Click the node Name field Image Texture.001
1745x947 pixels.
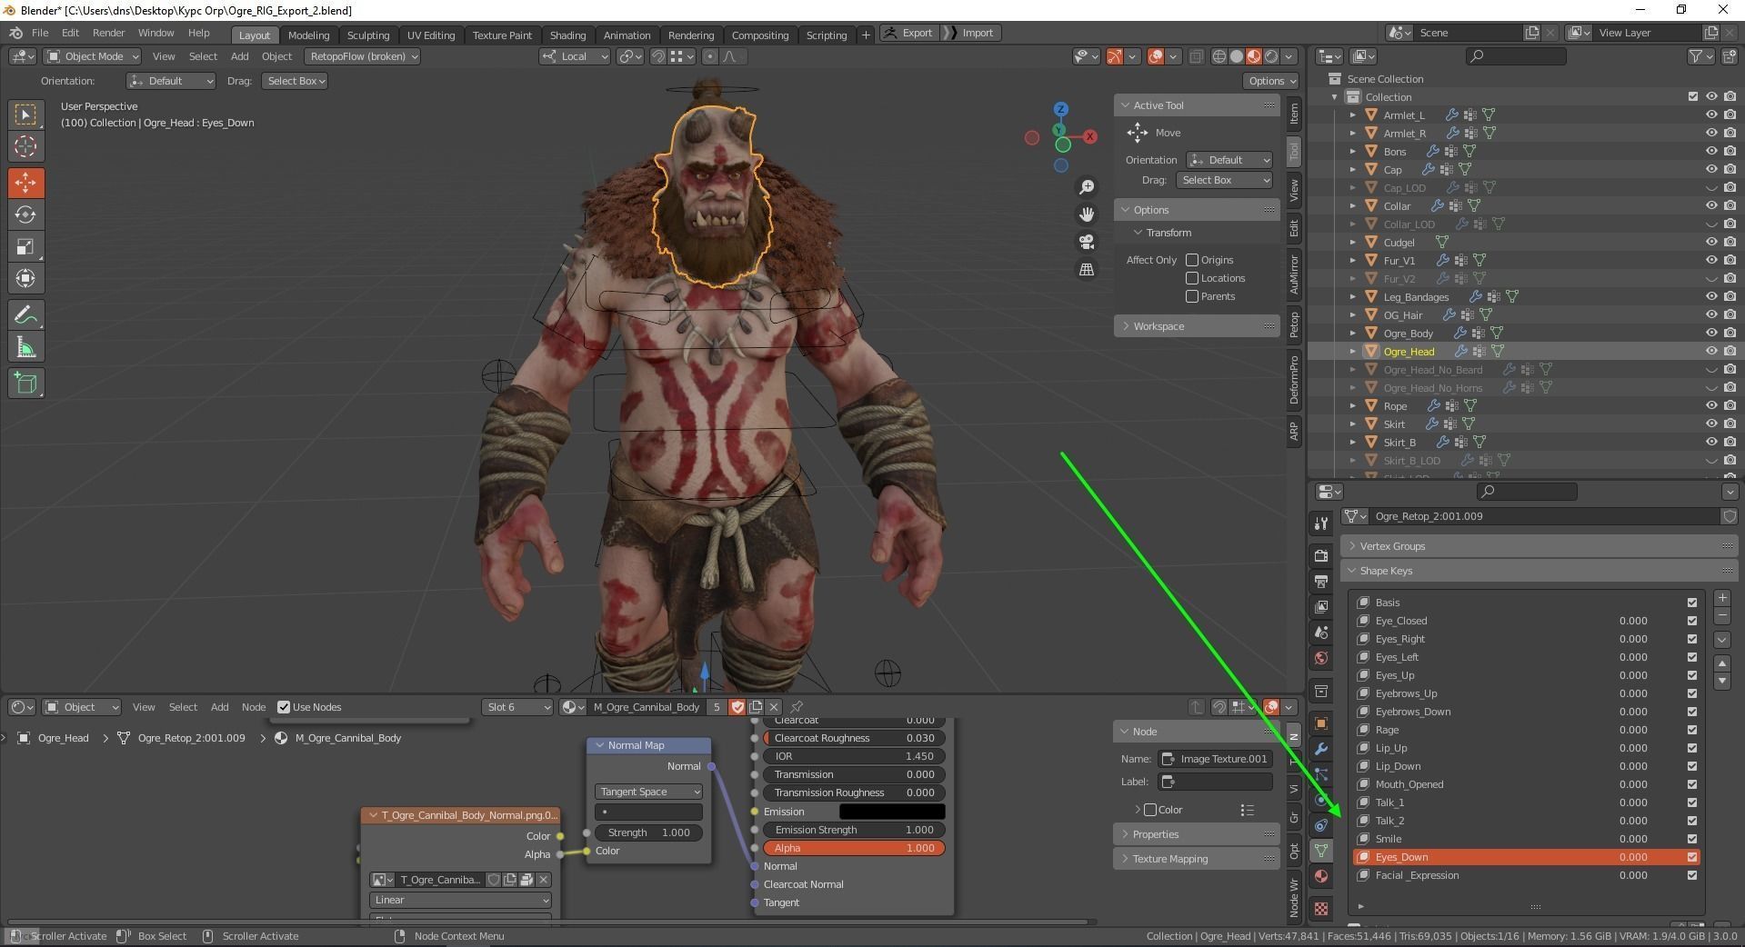[x=1215, y=759]
